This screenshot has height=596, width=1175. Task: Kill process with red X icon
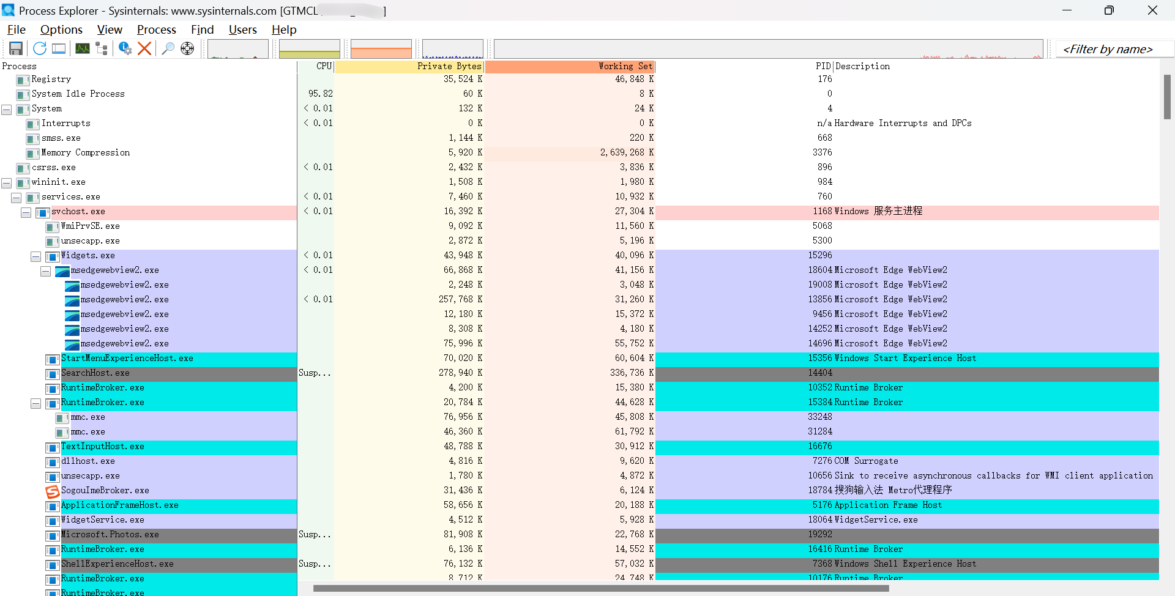(x=144, y=48)
